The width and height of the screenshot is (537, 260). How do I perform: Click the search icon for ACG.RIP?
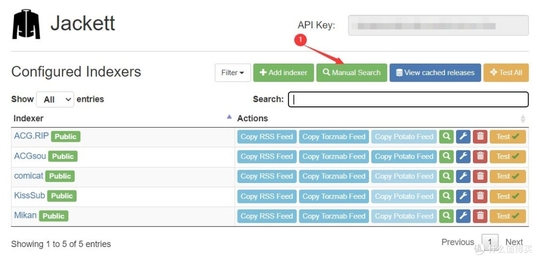(446, 137)
